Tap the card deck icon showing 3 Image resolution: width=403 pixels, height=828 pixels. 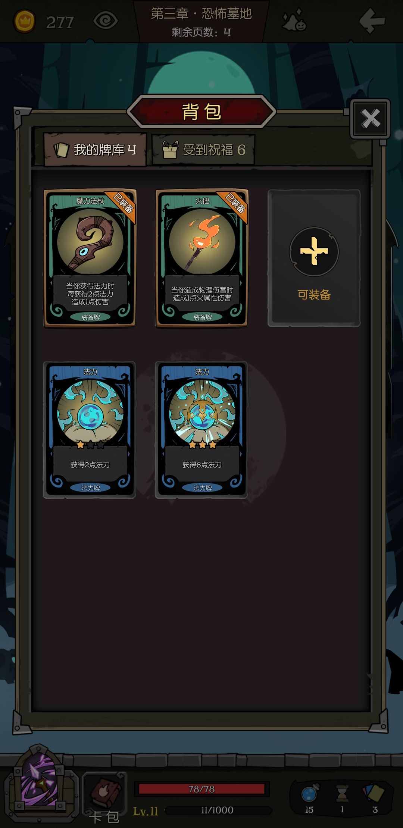[x=374, y=793]
